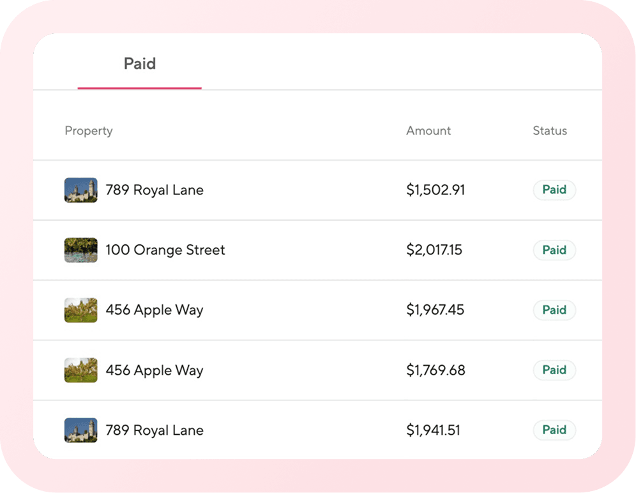Click the Amount column header
Image resolution: width=636 pixels, height=493 pixels.
coord(428,130)
